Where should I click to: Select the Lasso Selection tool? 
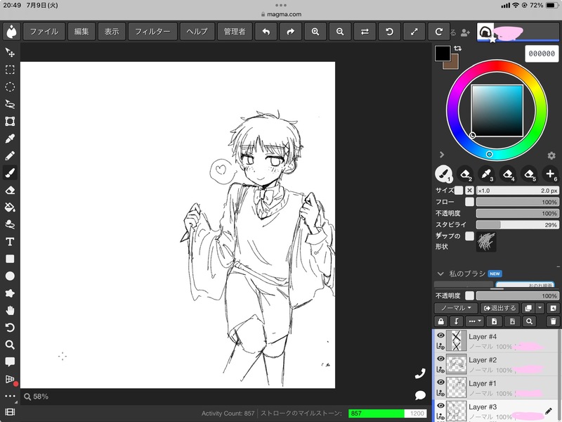10,104
